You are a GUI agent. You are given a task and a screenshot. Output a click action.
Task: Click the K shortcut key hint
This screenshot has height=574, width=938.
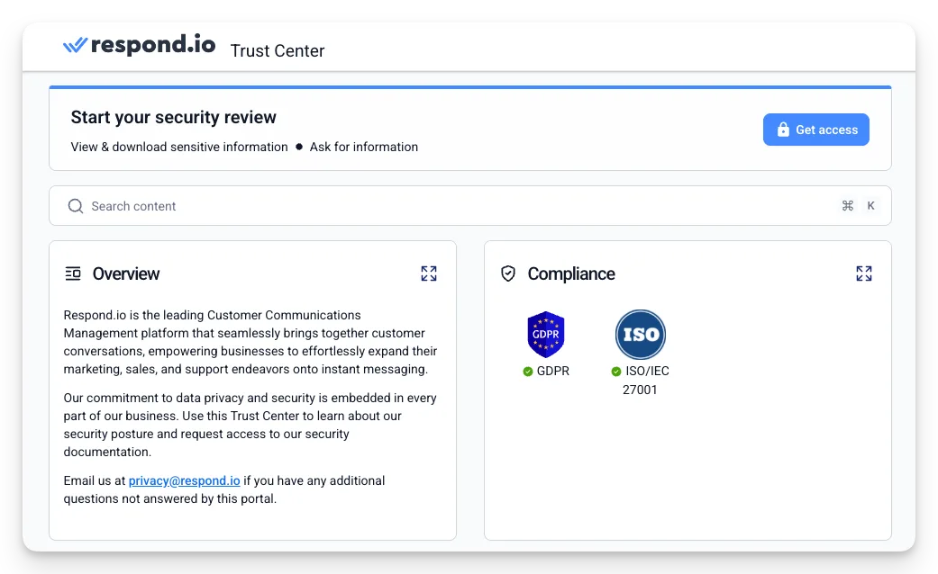click(x=871, y=205)
